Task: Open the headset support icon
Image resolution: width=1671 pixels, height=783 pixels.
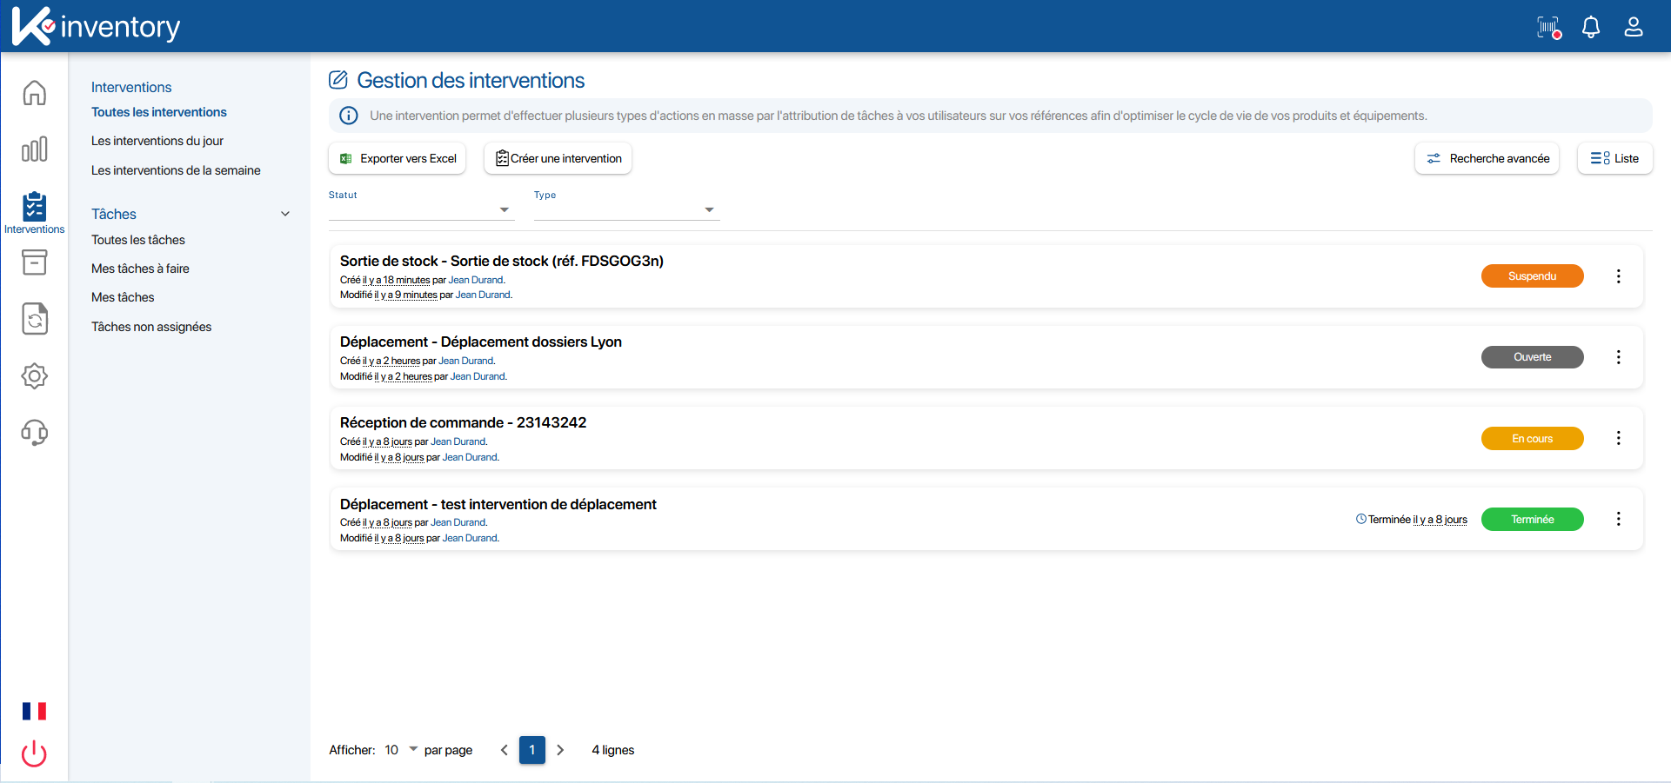Action: coord(34,433)
